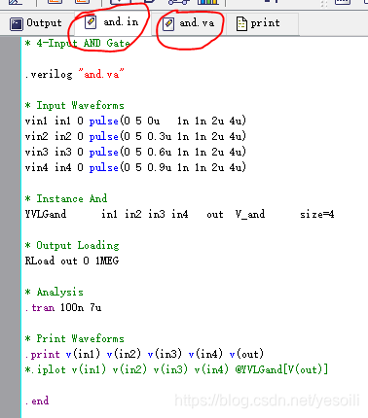Viewport: 368px width, 418px height.
Task: Place cursor on the vin1 in1 source line
Action: [x=135, y=121]
